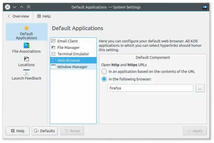Click the firefox browser text field

150,88
